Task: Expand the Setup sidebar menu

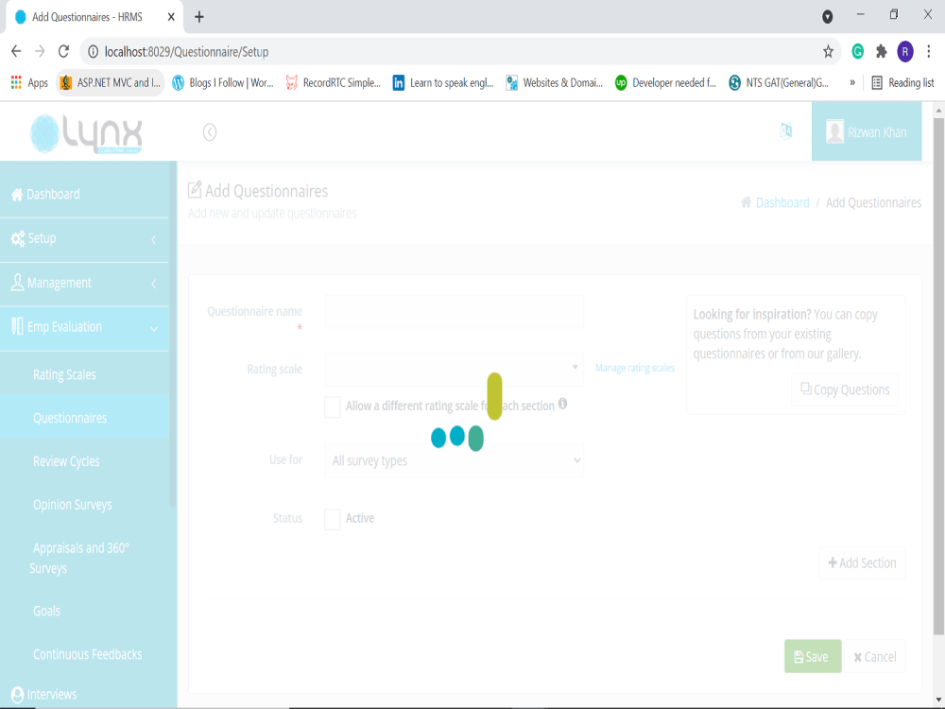Action: click(84, 239)
